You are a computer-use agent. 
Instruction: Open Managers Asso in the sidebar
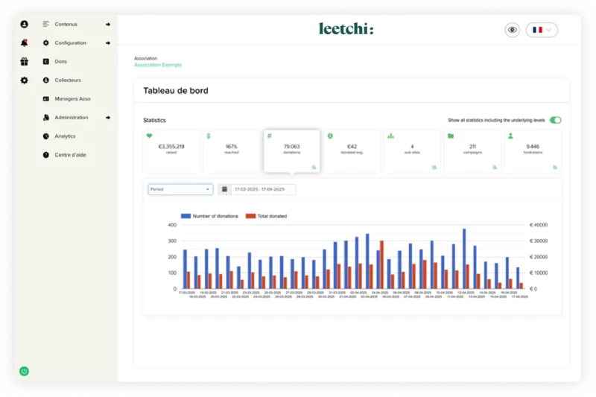point(72,99)
